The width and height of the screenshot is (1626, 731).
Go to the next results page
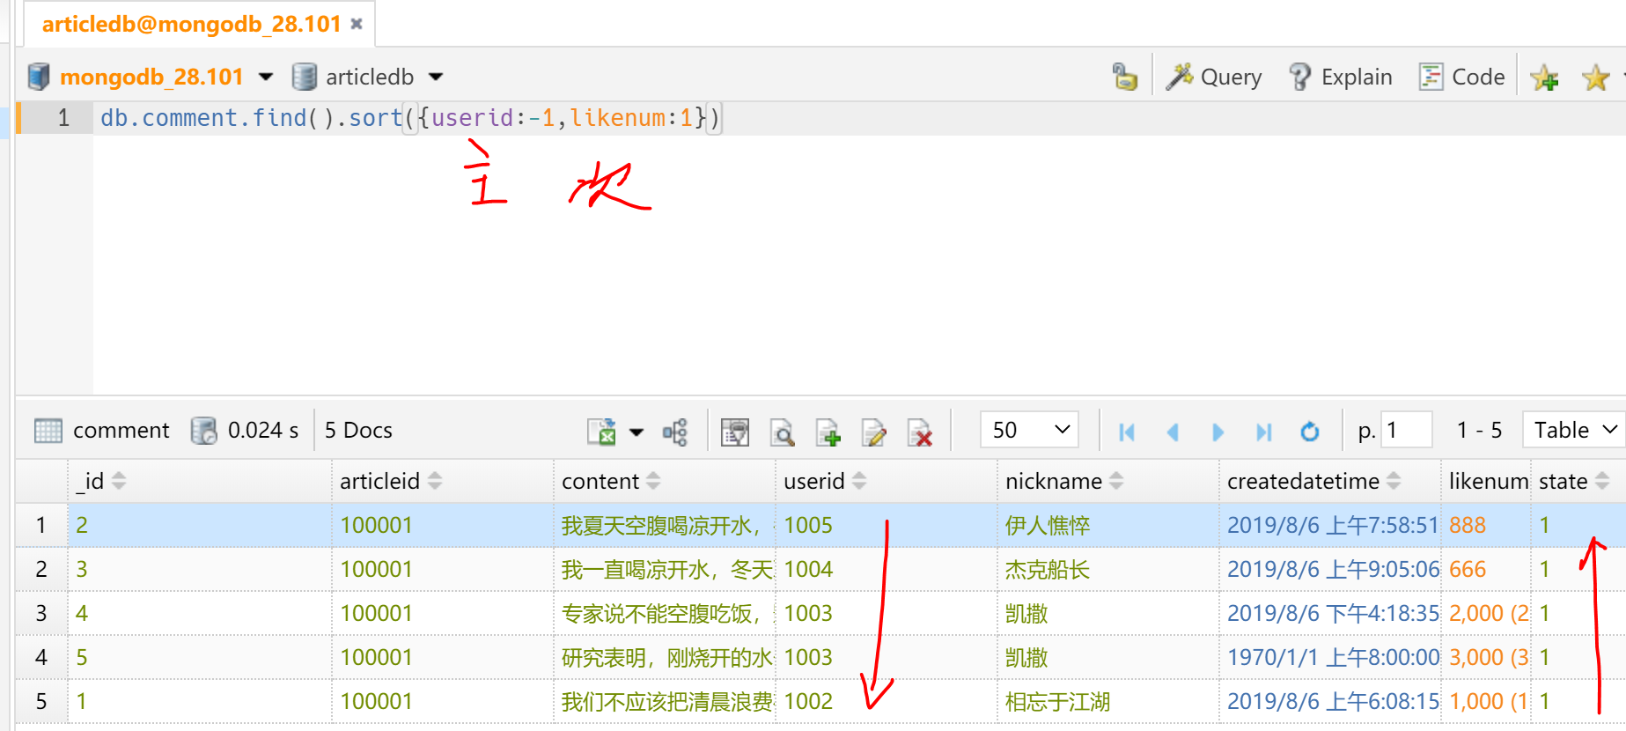pyautogui.click(x=1218, y=432)
